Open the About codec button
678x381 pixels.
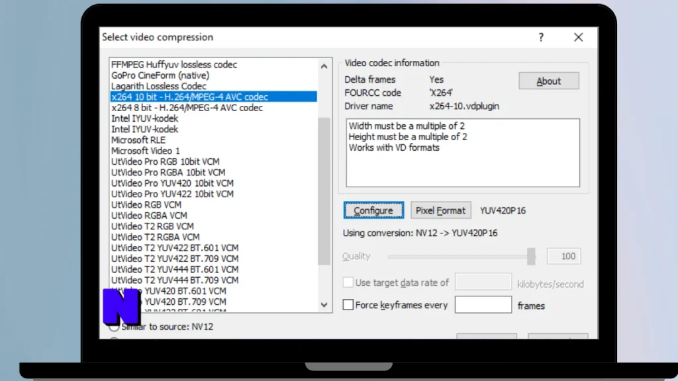point(549,81)
